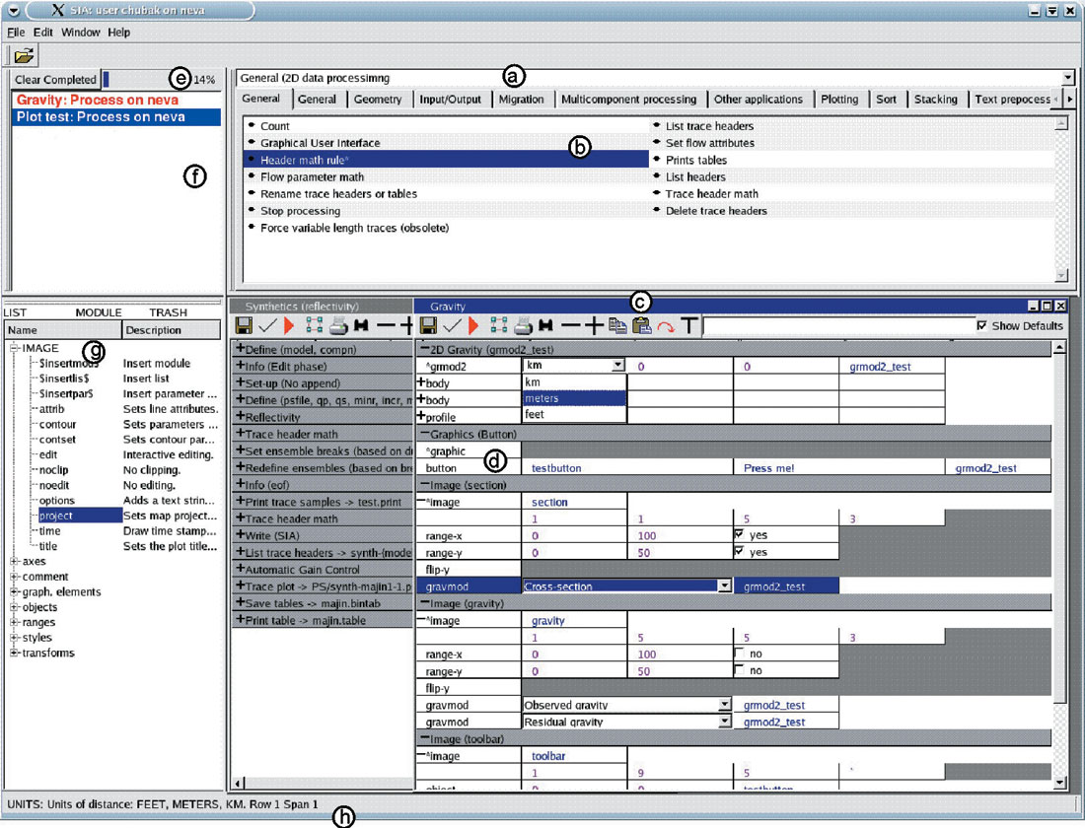1085x828 pixels.
Task: Switch to the Plotting tab
Action: coord(839,99)
